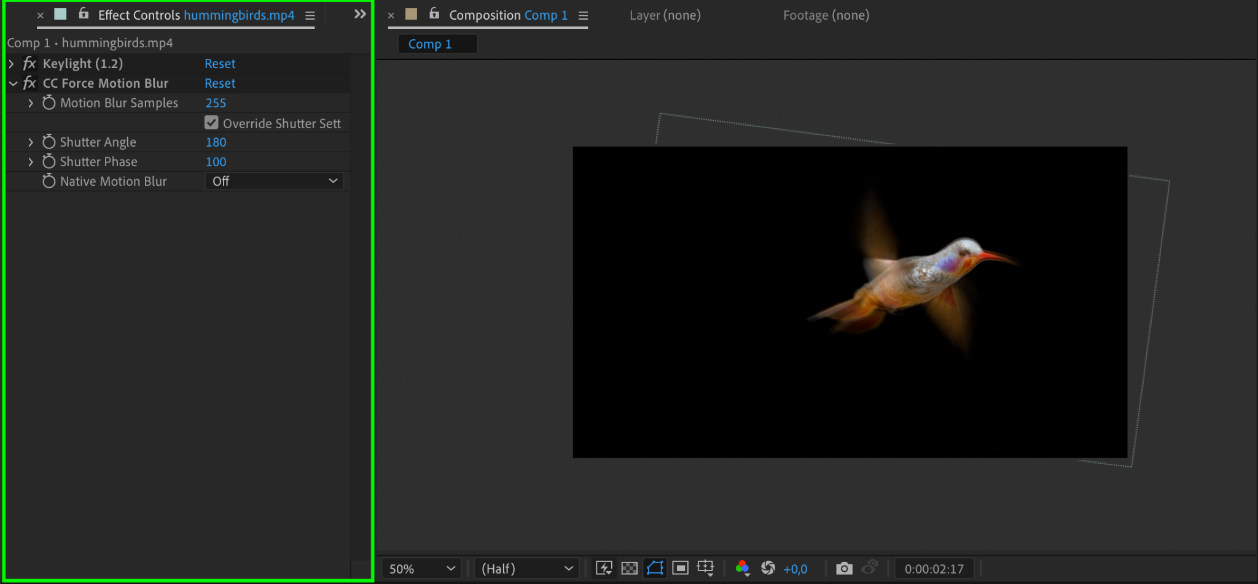The image size is (1258, 584).
Task: Click the Shutter Phase value 100
Action: pyautogui.click(x=216, y=161)
